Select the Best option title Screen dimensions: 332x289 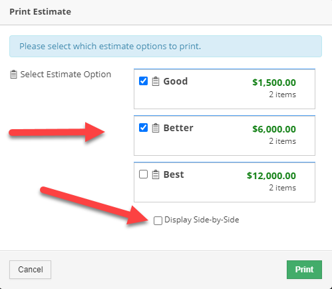click(174, 174)
